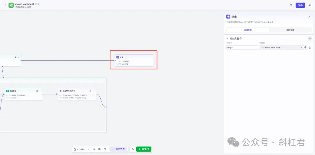Viewport: 315px width, 155px height.
Task: Open 组装数据 node more options
Action: point(40,91)
